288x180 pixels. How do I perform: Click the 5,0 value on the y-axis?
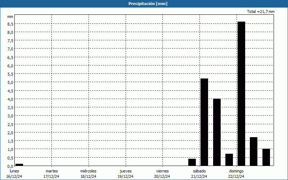tap(10, 82)
